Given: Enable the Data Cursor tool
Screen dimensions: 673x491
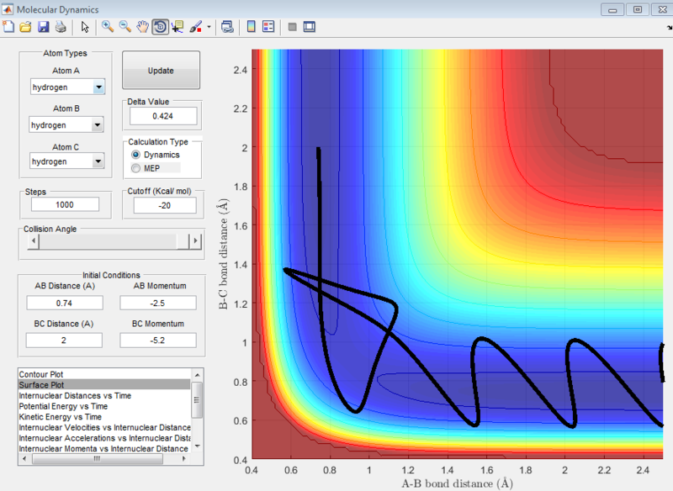Looking at the screenshot, I should (178, 27).
